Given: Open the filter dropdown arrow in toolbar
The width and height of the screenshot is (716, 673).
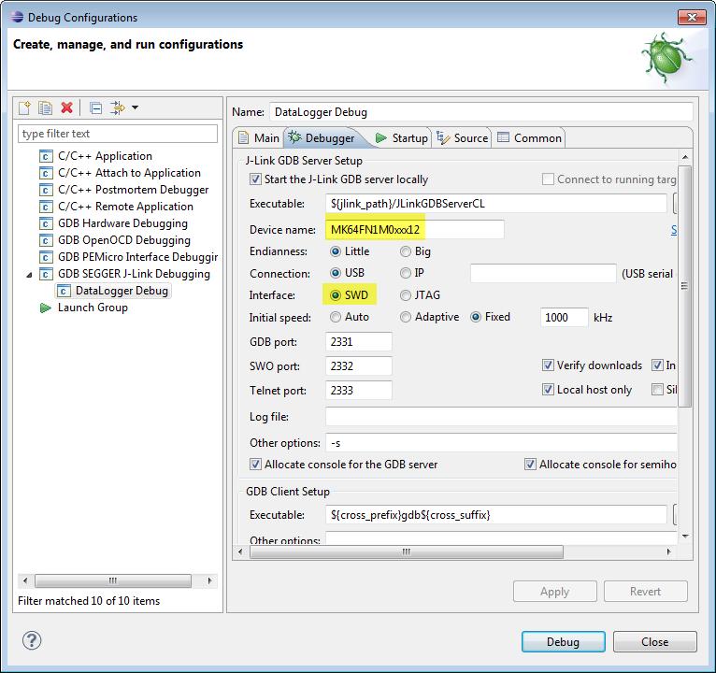Looking at the screenshot, I should point(135,108).
